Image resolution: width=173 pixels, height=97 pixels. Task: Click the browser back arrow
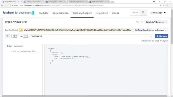point(2,5)
